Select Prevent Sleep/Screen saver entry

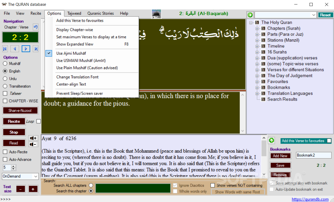pos(92,93)
